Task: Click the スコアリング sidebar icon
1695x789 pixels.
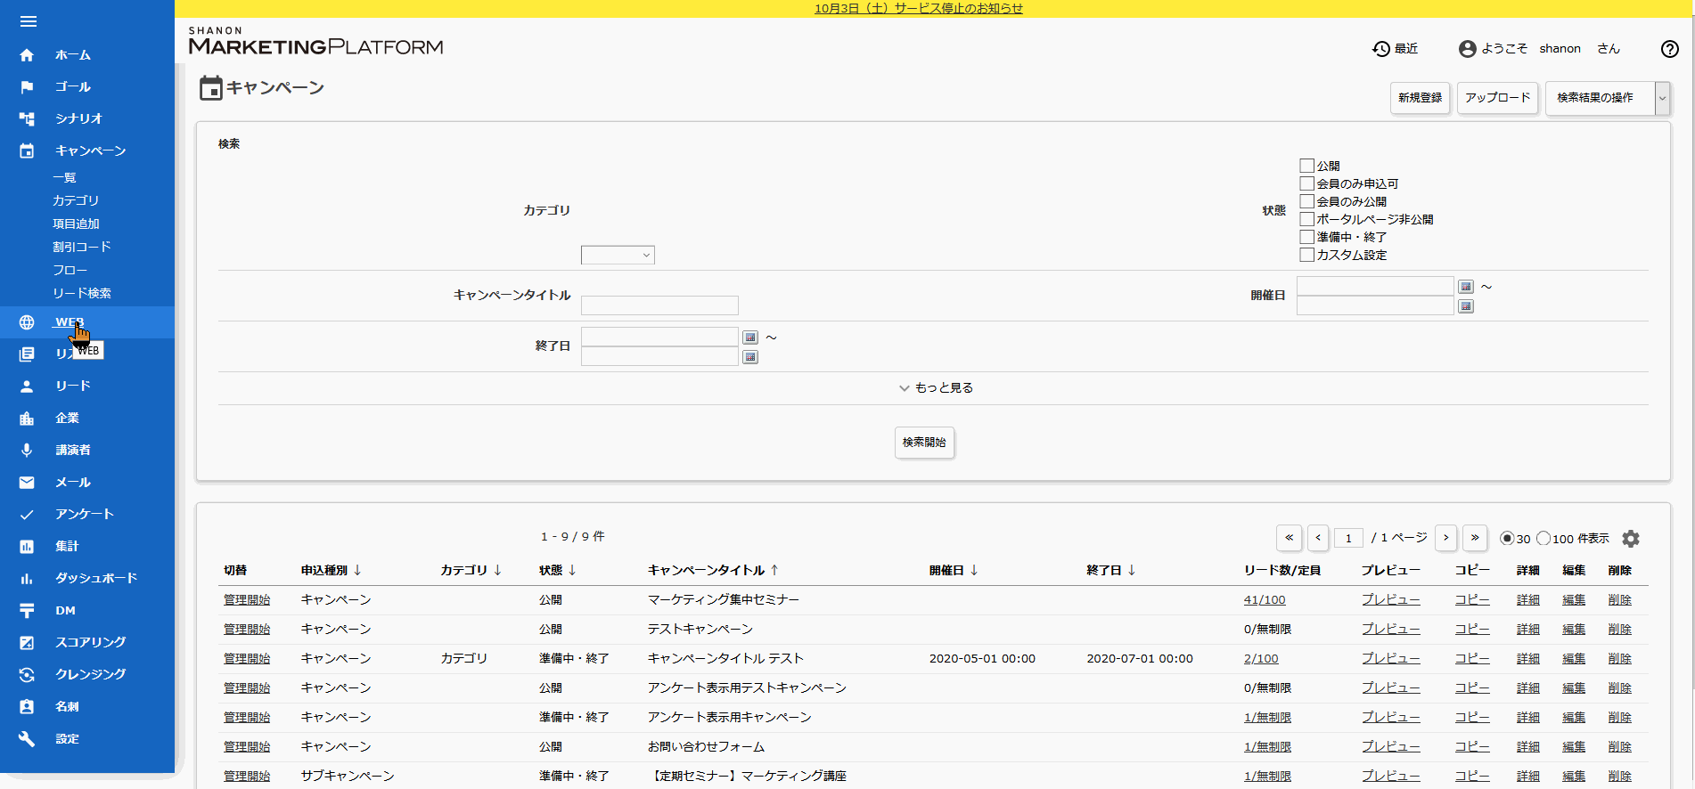Action: (x=27, y=643)
